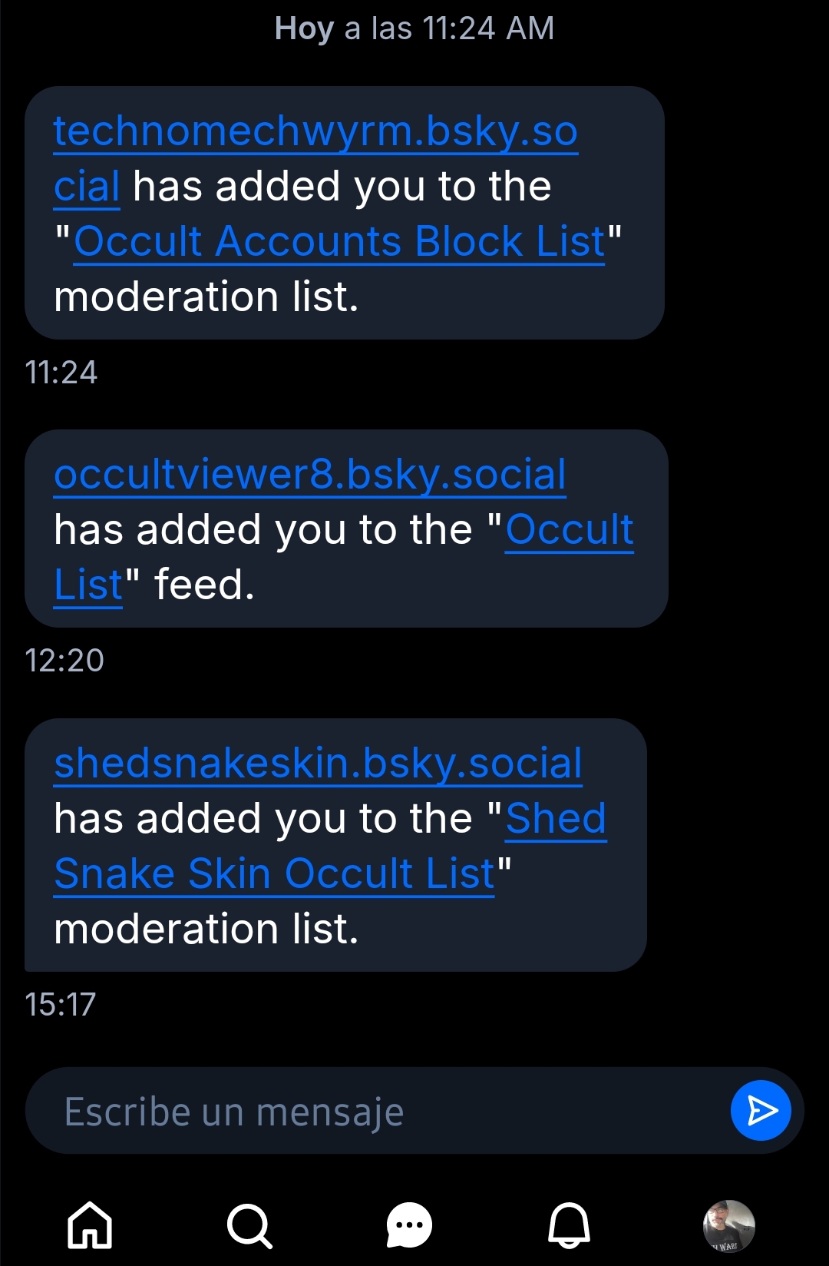Tap the 11:24 message timestamp
The image size is (829, 1266).
coord(61,373)
